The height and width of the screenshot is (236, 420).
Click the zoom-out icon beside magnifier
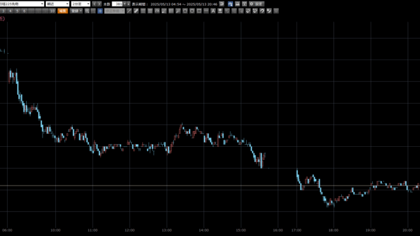click(93, 11)
